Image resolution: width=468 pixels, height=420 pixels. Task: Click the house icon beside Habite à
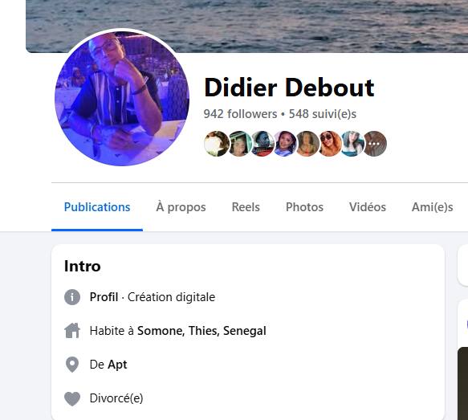(x=72, y=330)
